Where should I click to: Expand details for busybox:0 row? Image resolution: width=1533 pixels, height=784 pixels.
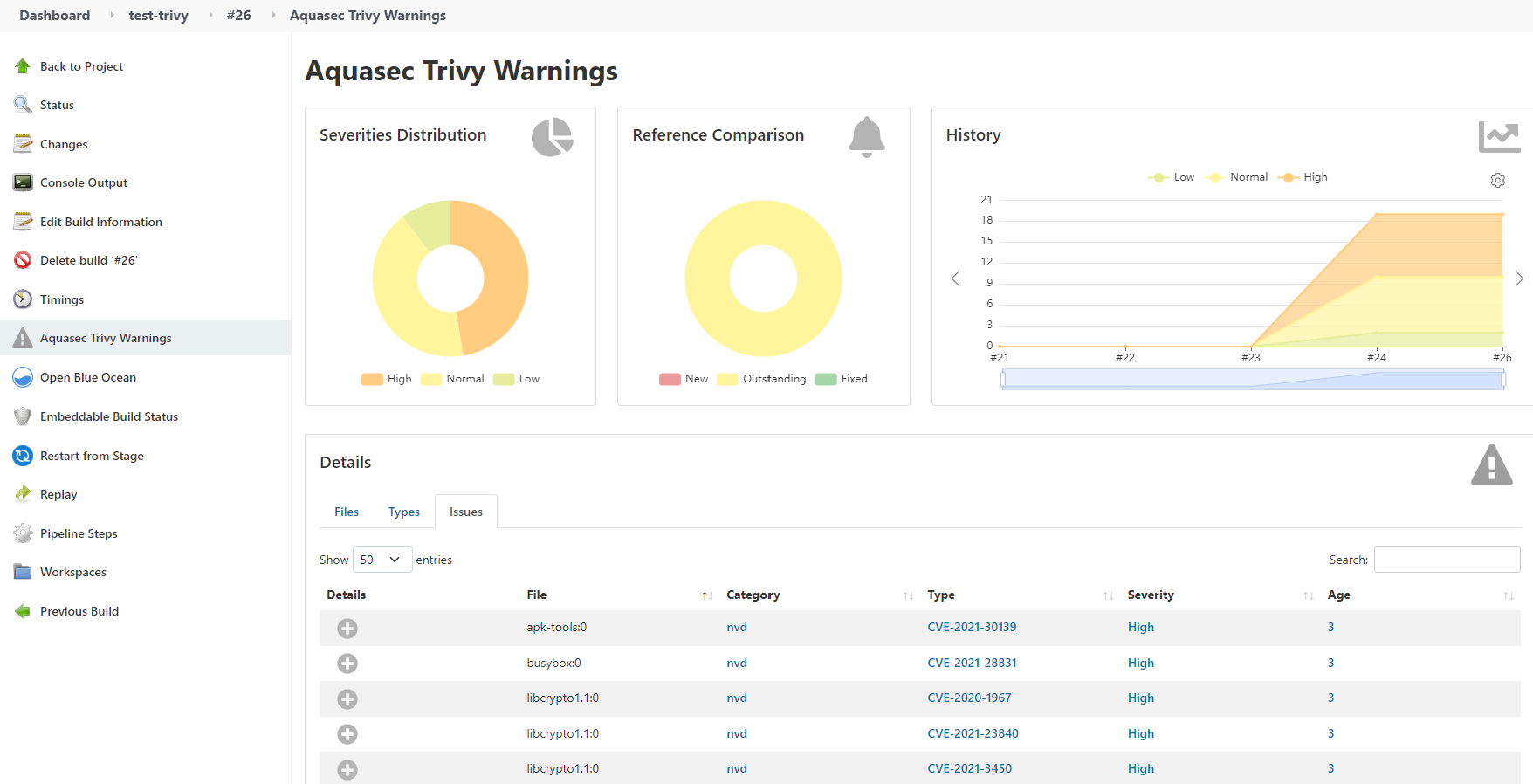(x=347, y=664)
